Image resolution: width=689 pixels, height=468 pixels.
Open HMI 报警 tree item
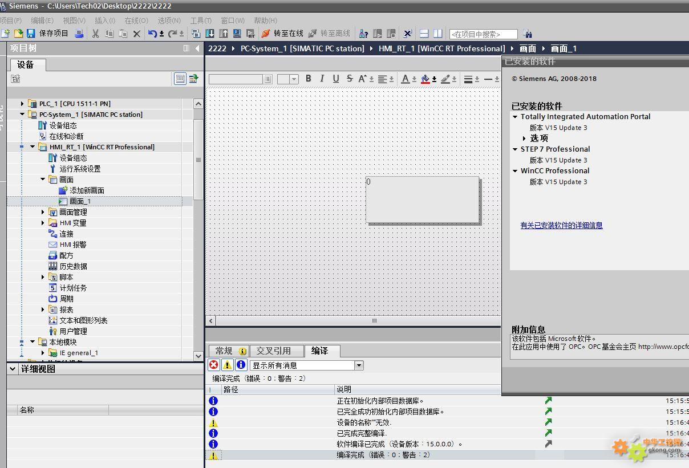[73, 245]
